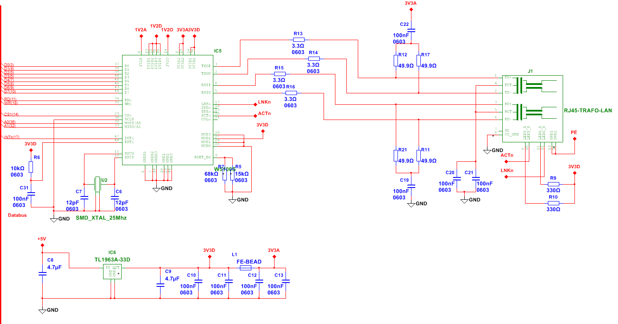This screenshot has height=324, width=618.
Task: Click the C9 capacitor label
Action: point(169,272)
